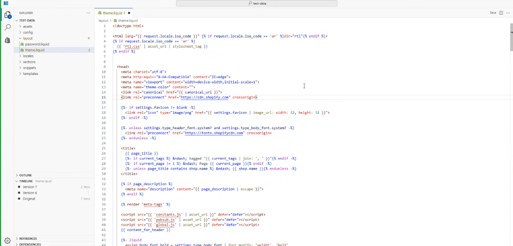Image resolution: width=513 pixels, height=246 pixels.
Task: Open password.liquid in the explorer
Action: pyautogui.click(x=37, y=44)
